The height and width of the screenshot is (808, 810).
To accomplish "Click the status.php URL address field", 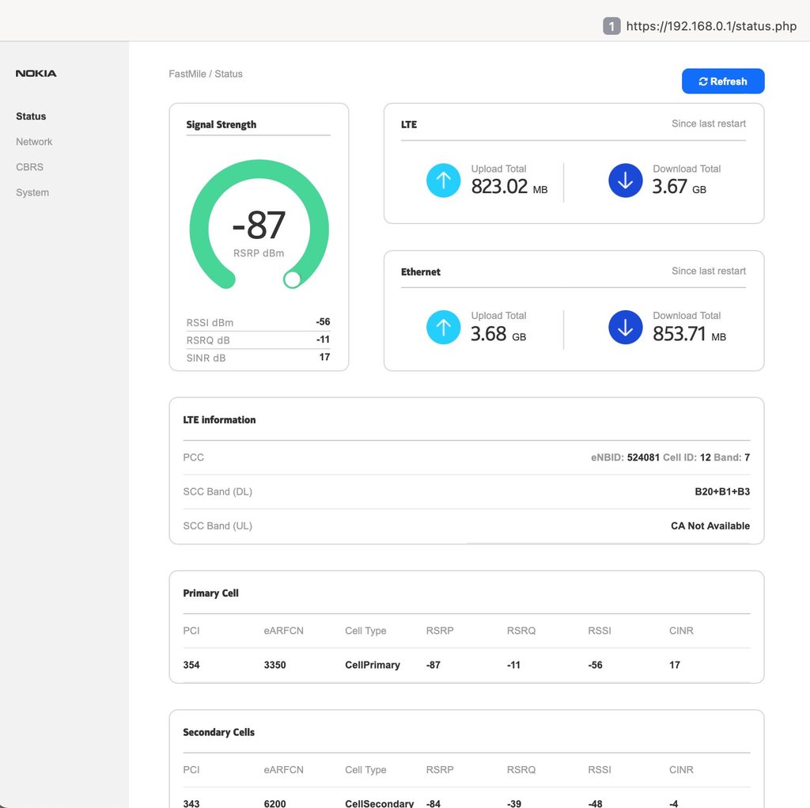I will tap(711, 26).
